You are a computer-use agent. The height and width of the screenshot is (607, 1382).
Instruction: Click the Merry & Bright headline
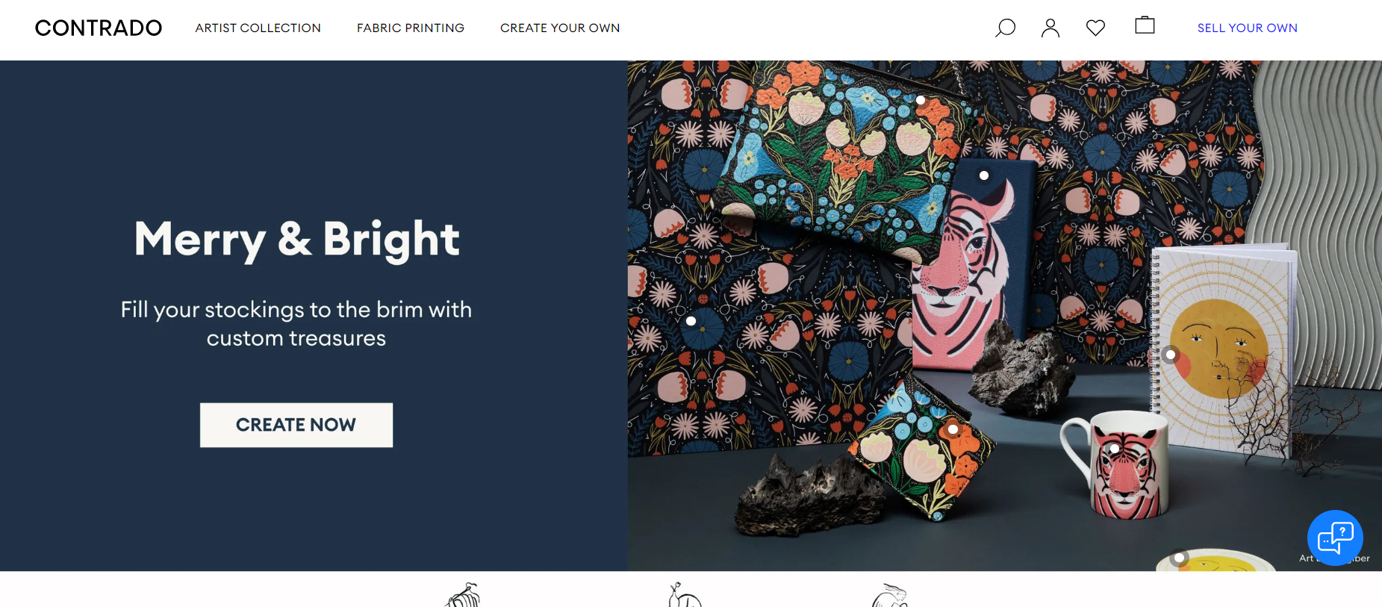(296, 240)
